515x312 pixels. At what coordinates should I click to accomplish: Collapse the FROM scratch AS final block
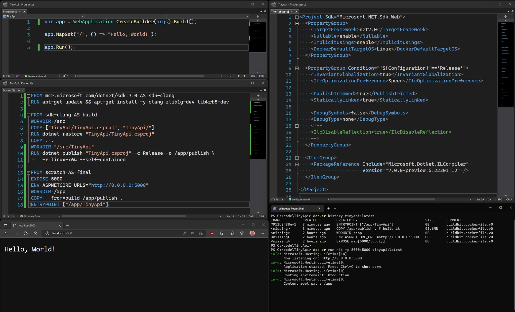pos(28,173)
